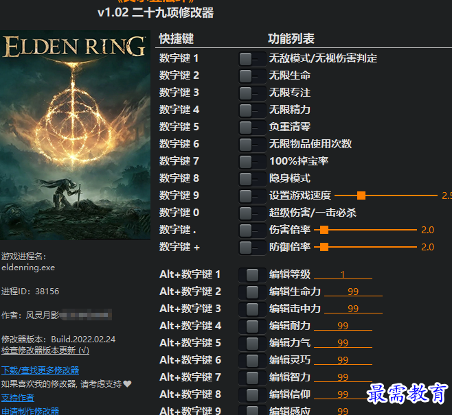This screenshot has width=452, height=415.
Task: Click the 编辑等级 value field
Action: (343, 274)
